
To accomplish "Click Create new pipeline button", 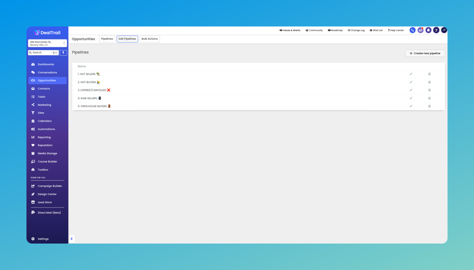I will tap(425, 53).
